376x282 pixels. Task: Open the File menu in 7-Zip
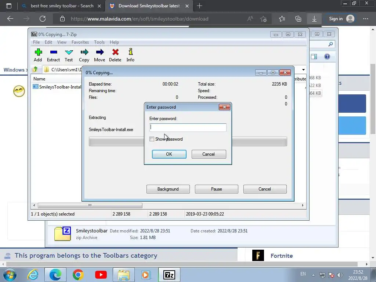(36, 42)
